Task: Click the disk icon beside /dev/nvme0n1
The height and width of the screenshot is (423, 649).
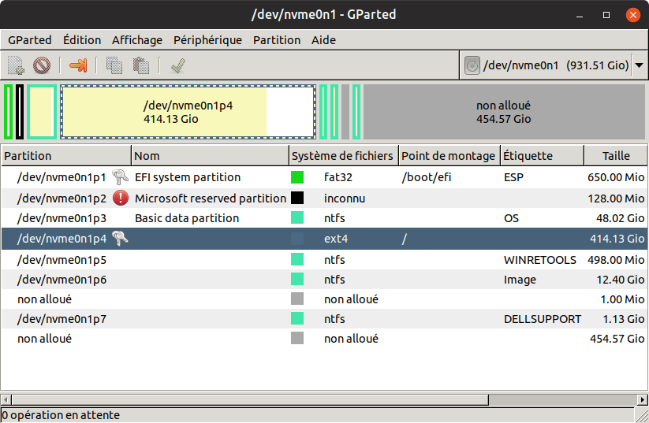Action: point(472,65)
